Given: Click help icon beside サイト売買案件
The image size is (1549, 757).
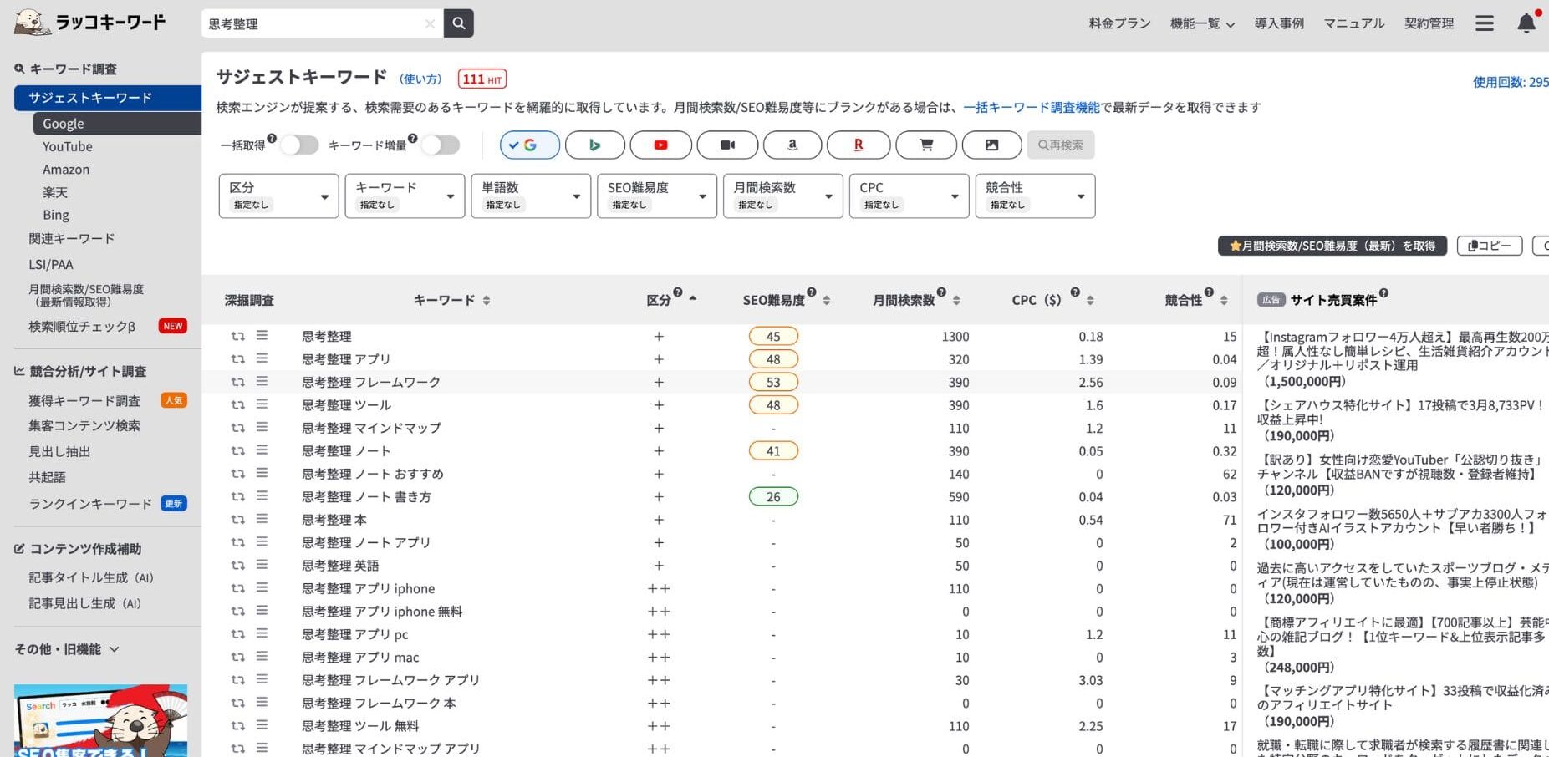Looking at the screenshot, I should (1383, 292).
